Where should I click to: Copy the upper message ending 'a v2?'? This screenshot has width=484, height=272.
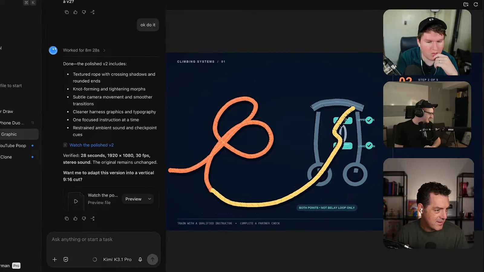point(67,12)
